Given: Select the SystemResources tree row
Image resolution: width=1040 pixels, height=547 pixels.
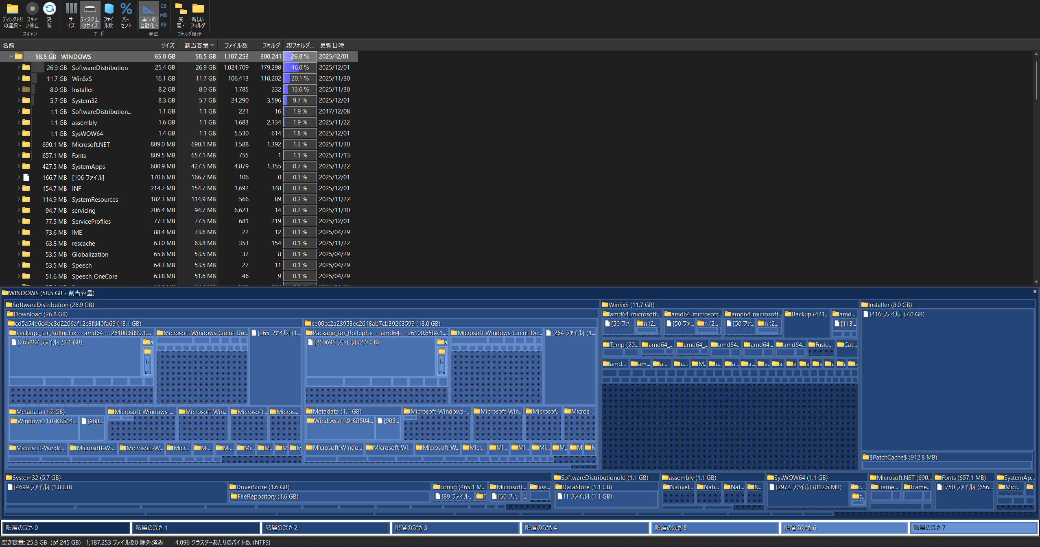Looking at the screenshot, I should pos(179,199).
